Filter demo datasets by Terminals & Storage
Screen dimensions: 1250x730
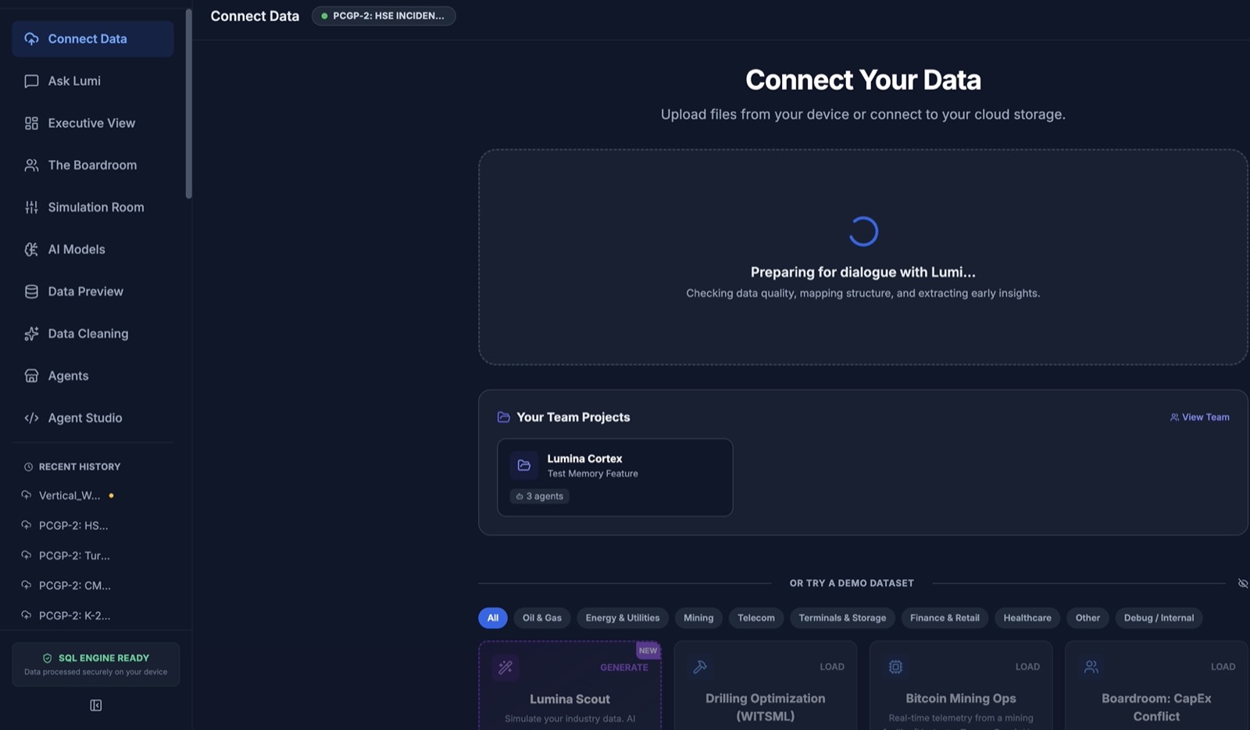(x=842, y=618)
